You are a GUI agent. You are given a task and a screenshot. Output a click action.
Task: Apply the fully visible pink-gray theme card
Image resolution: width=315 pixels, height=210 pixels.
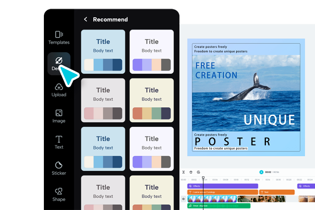(103, 100)
